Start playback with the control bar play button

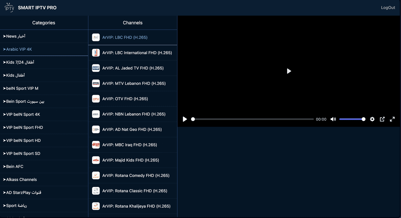click(x=185, y=119)
